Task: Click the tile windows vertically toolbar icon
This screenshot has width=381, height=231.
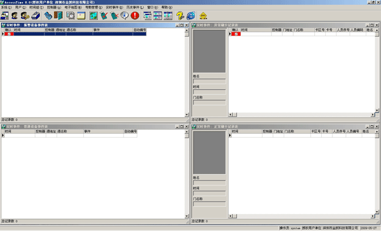Action: coord(168,16)
